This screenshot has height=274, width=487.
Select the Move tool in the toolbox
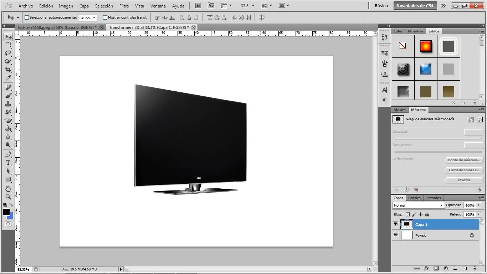click(8, 37)
